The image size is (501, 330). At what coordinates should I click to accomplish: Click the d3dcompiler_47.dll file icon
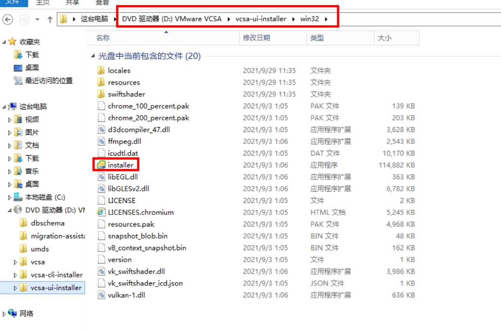coord(101,130)
